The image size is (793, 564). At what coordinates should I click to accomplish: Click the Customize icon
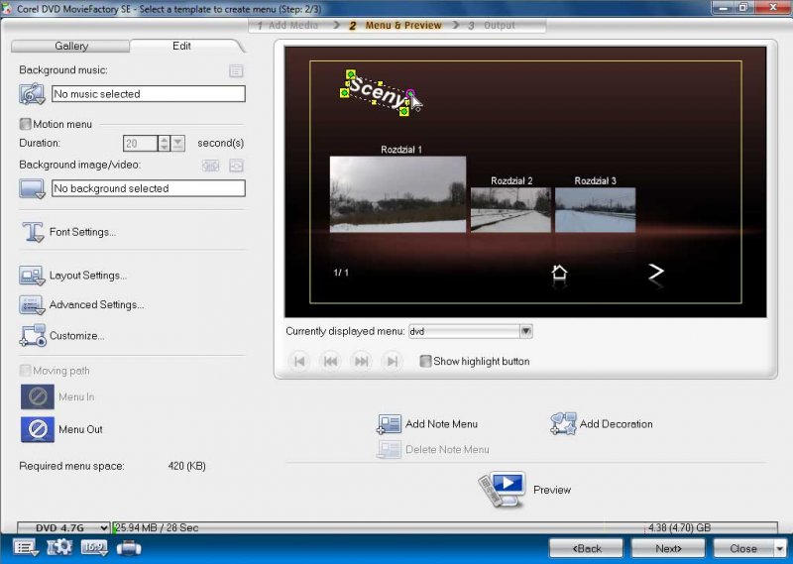[x=33, y=336]
